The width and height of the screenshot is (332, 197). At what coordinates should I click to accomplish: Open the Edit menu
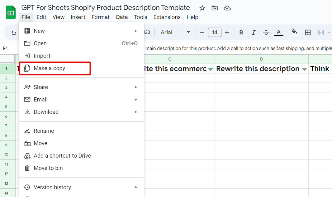(x=41, y=17)
